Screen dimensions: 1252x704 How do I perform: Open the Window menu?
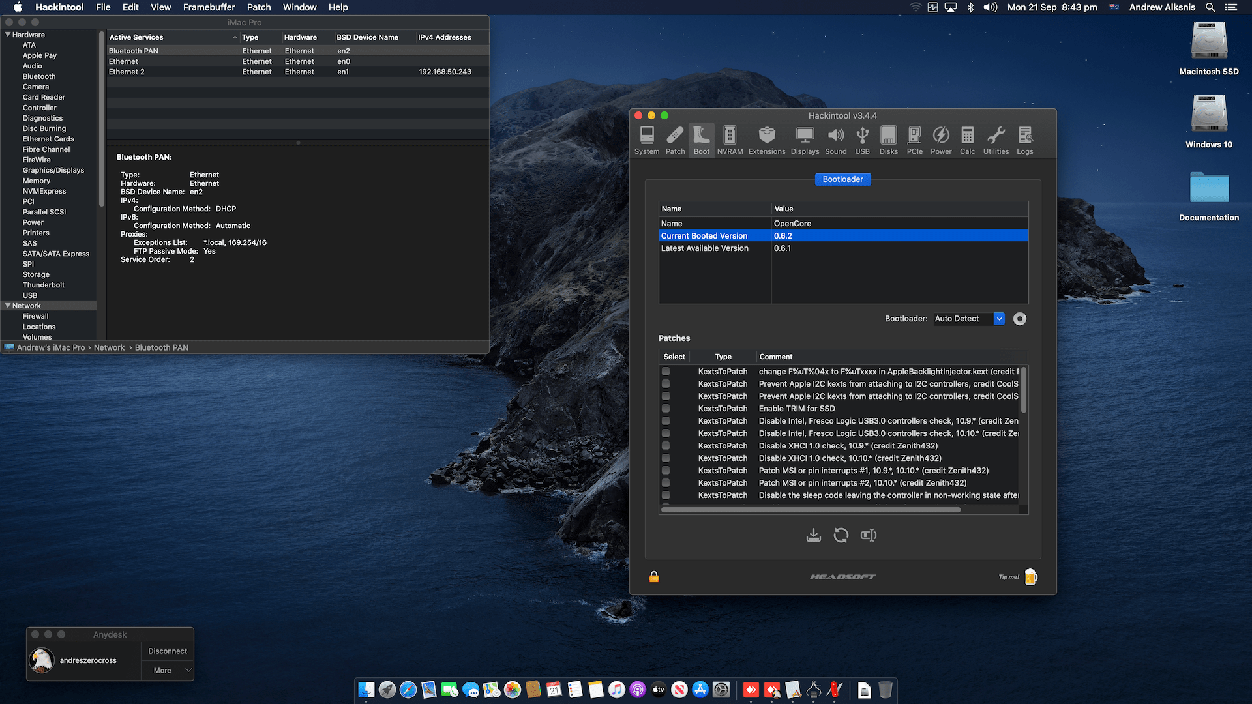pos(299,7)
